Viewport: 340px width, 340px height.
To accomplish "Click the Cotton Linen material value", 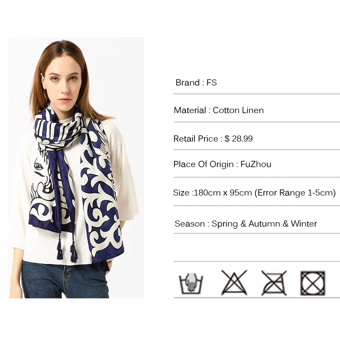I will tap(238, 110).
